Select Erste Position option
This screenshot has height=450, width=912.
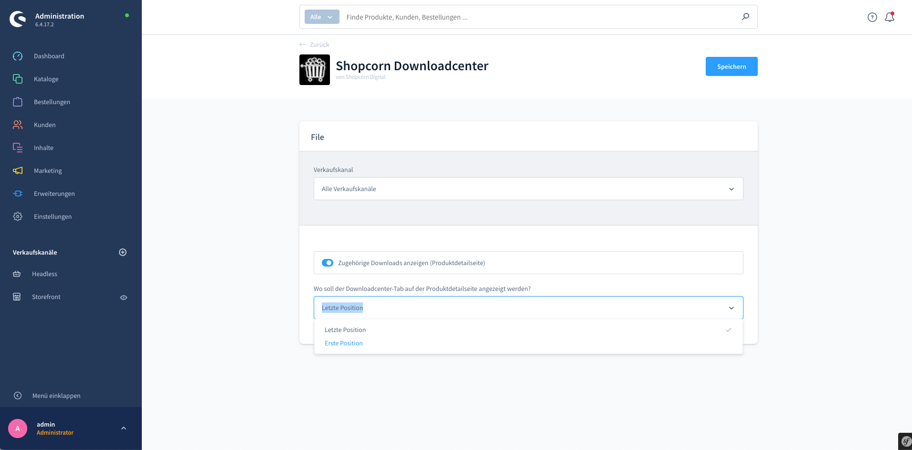[x=528, y=343]
